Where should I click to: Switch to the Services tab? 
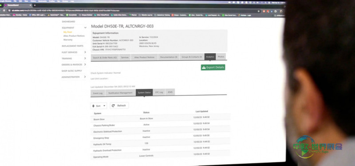point(125,58)
